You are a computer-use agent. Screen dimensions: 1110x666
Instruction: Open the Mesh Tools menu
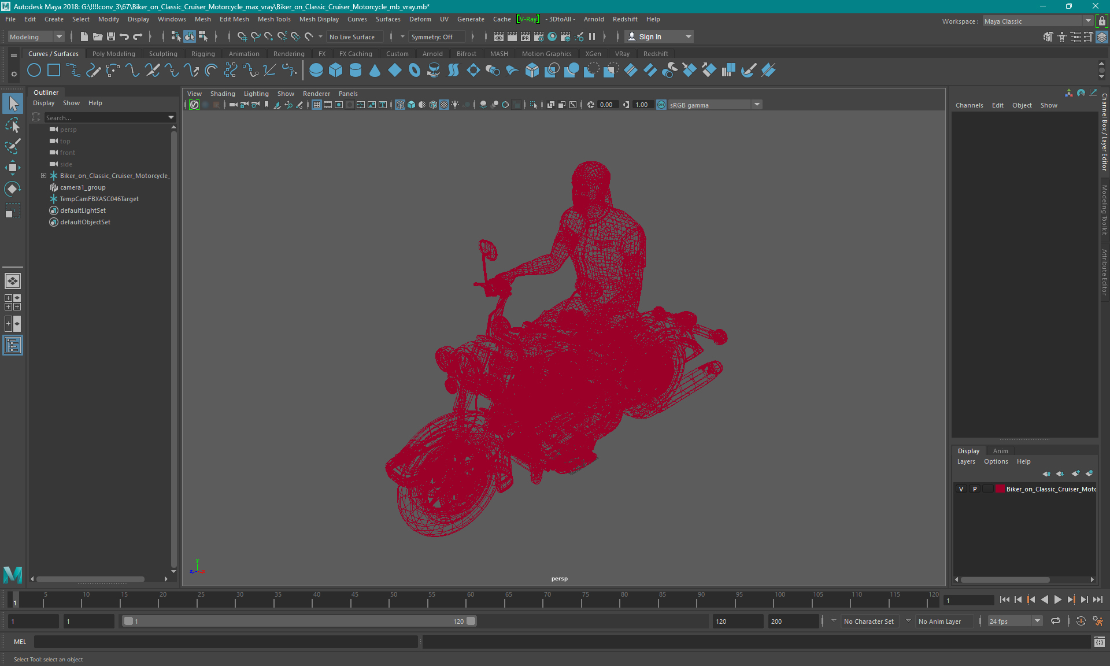click(274, 19)
